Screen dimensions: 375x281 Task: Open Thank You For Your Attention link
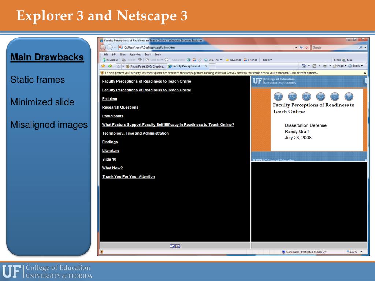[x=129, y=177]
